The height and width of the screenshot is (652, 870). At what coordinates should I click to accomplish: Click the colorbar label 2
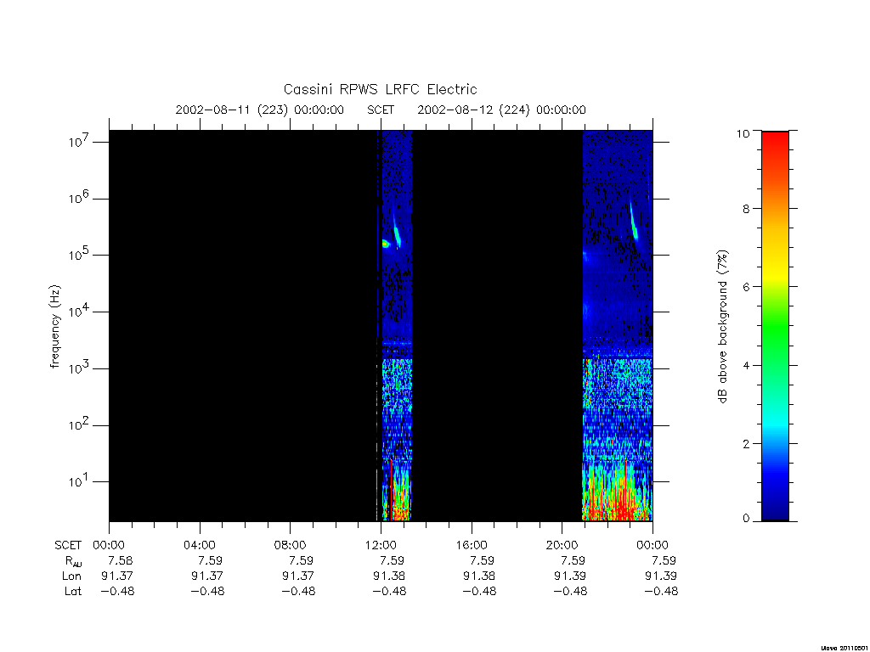[746, 443]
